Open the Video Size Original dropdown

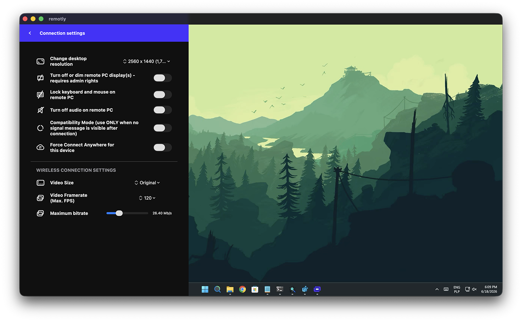[x=147, y=183]
